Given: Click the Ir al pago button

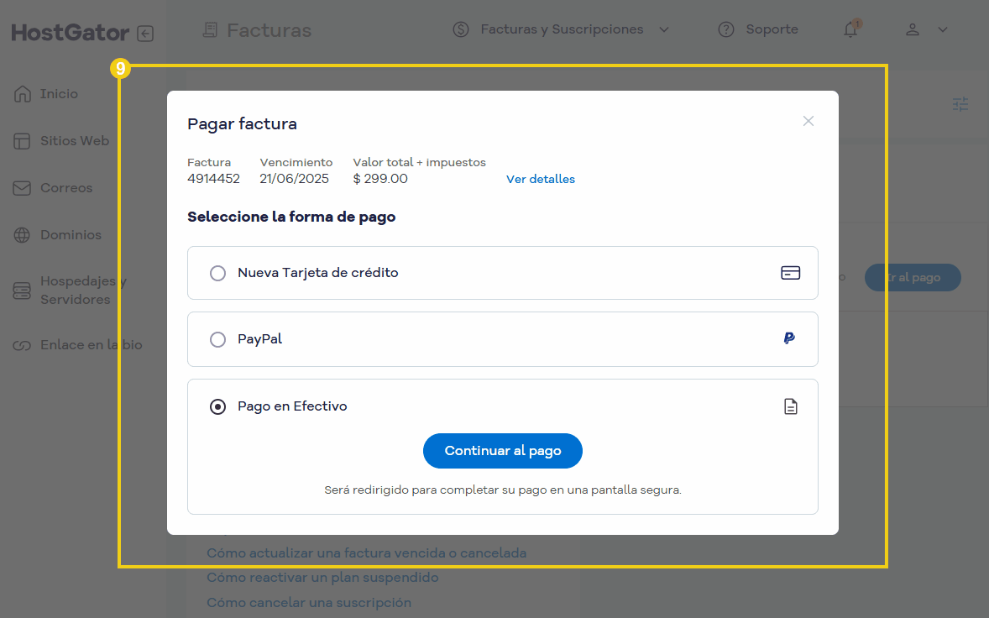Looking at the screenshot, I should (913, 277).
